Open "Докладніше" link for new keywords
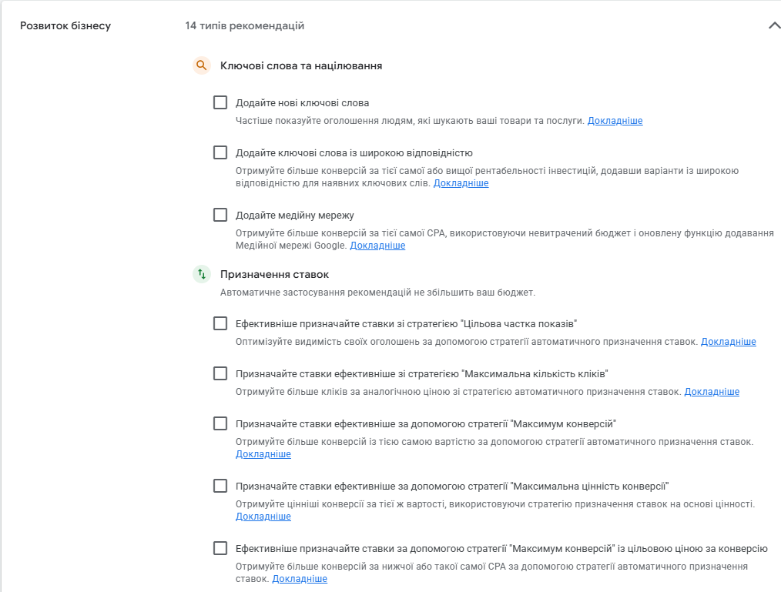This screenshot has height=592, width=781. coord(615,121)
